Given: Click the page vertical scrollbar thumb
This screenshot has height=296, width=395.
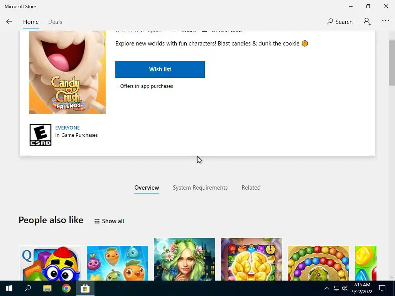Looking at the screenshot, I should click(x=392, y=62).
